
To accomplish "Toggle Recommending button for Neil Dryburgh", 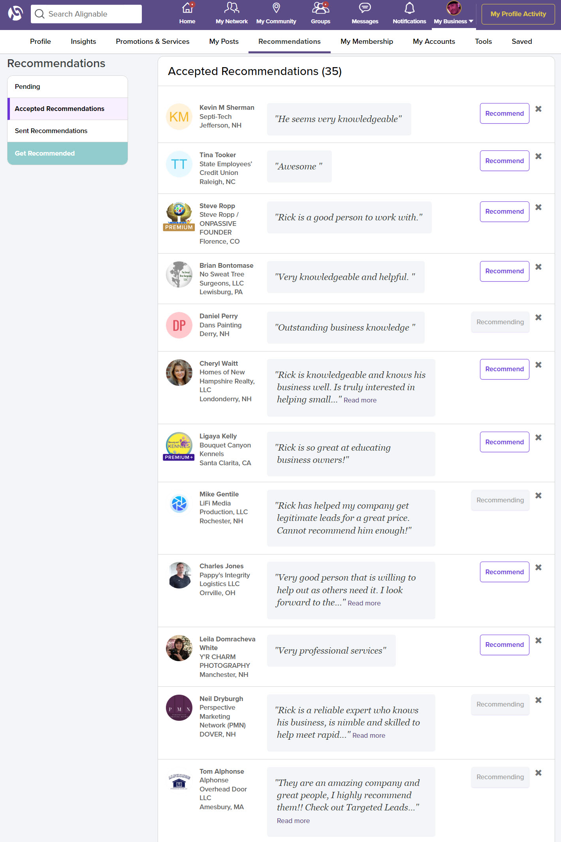I will click(500, 704).
